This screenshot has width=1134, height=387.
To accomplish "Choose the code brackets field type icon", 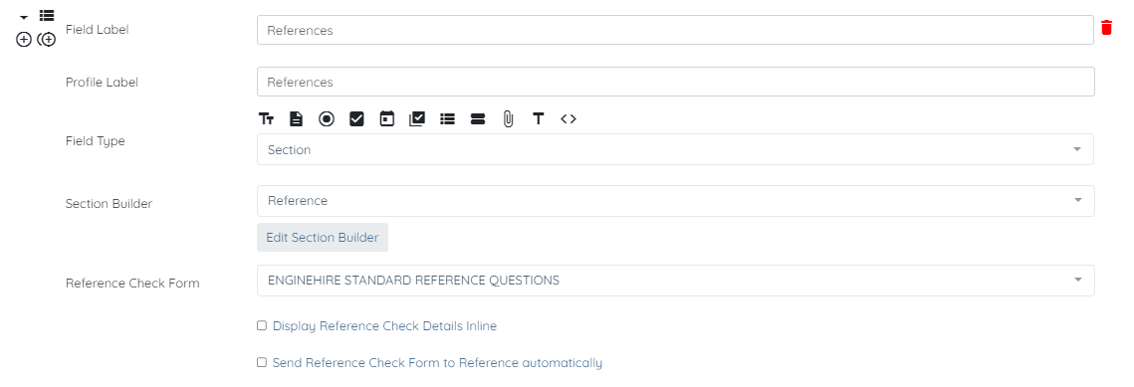I will 568,119.
